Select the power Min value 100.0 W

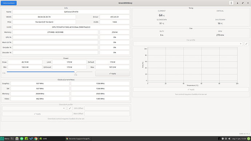pos(25,67)
